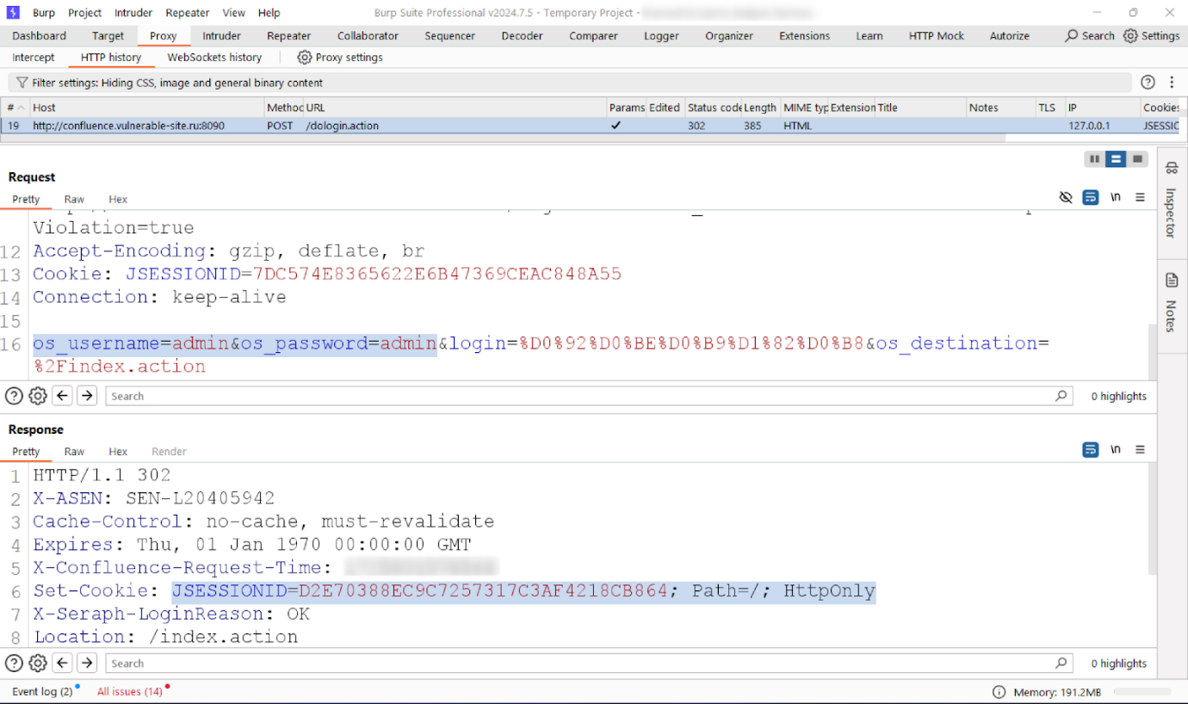Open the Request pane options menu
This screenshot has width=1188, height=704.
pyautogui.click(x=1140, y=197)
